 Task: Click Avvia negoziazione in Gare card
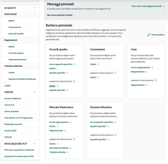(140, 67)
